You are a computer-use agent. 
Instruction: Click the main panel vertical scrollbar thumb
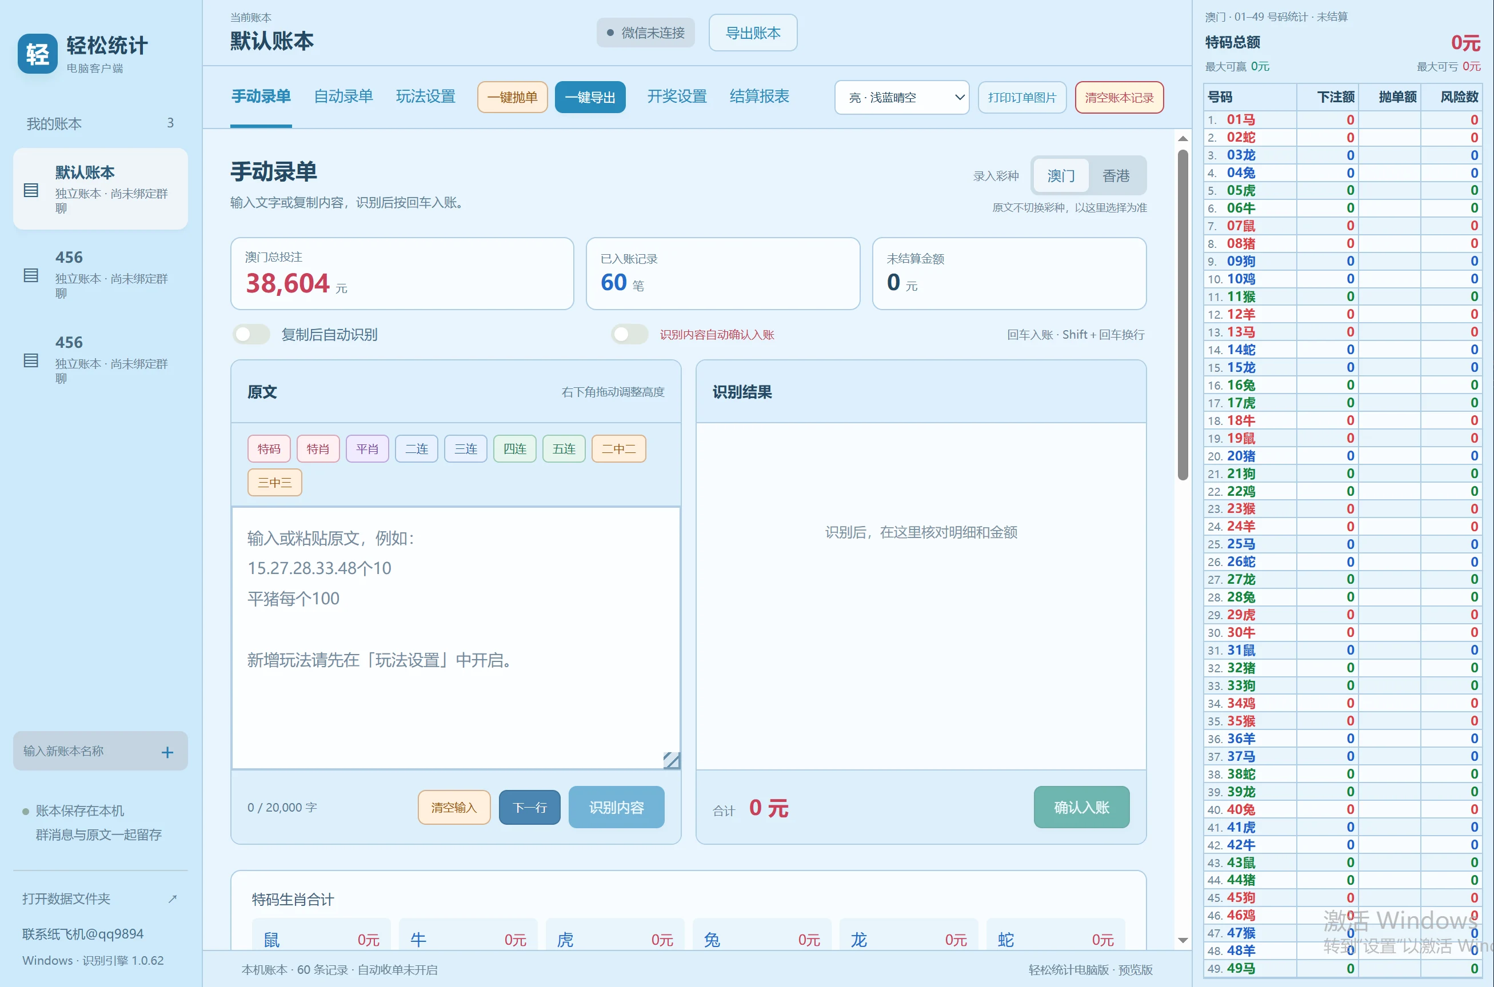pyautogui.click(x=1183, y=315)
